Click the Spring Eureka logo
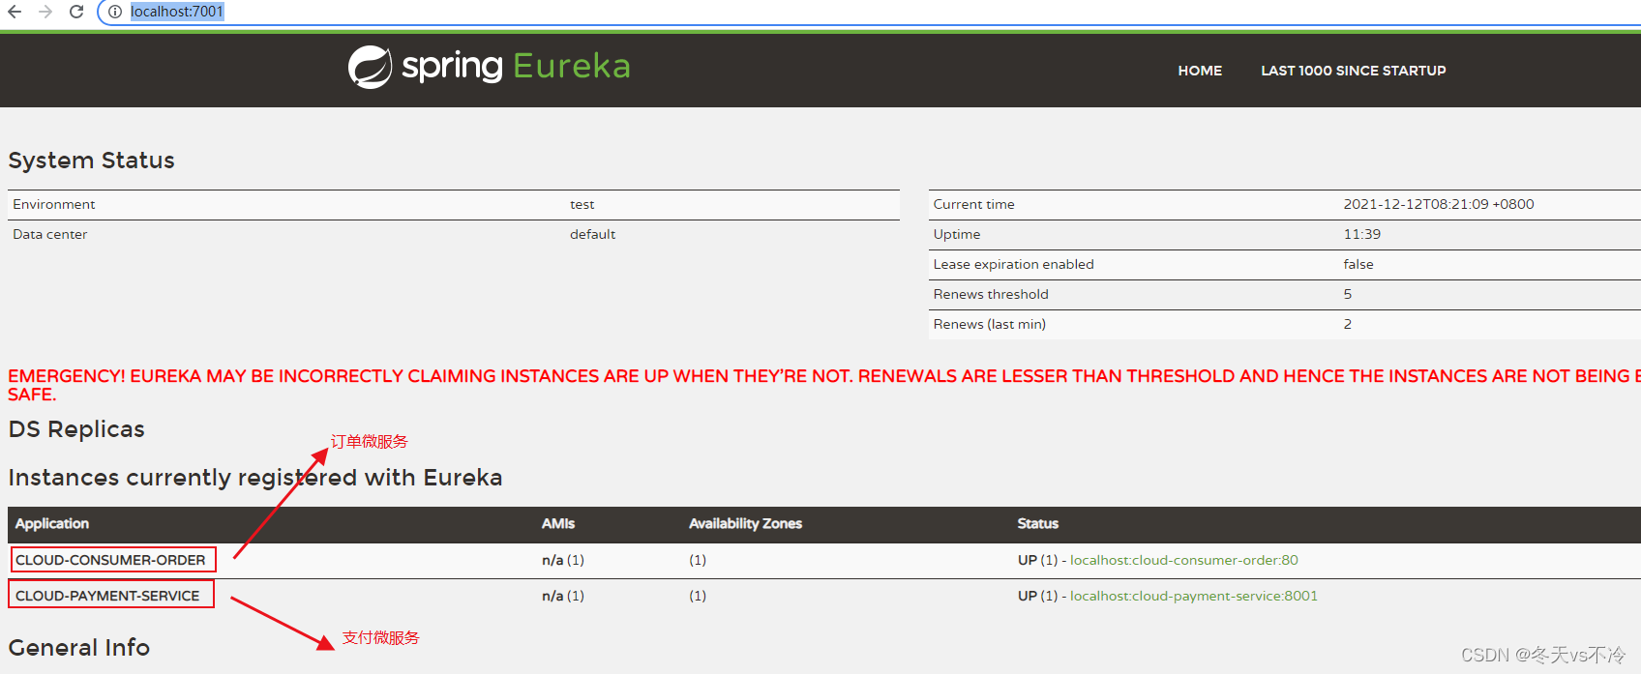1641x674 pixels. [489, 67]
